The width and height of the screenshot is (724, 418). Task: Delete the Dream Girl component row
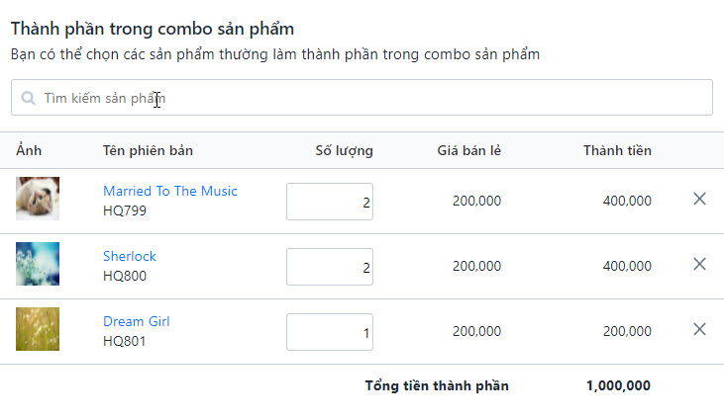pos(699,329)
